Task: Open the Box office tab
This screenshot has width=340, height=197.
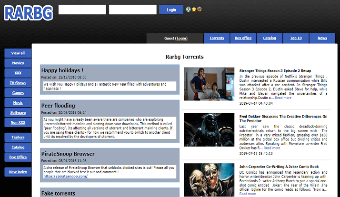Action: (x=243, y=38)
